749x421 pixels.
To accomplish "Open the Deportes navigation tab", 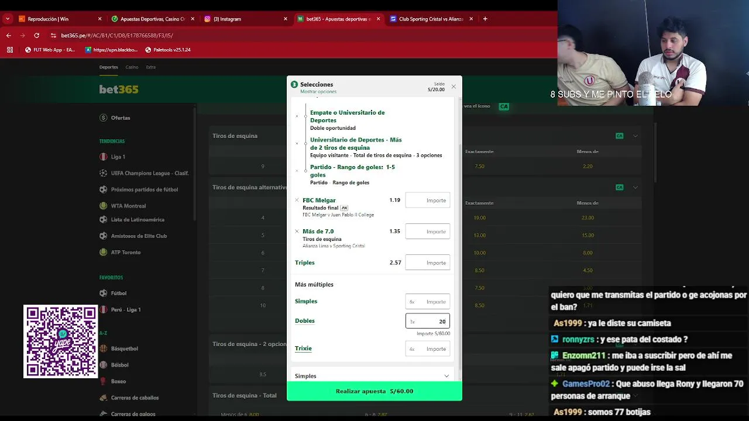I will pos(108,67).
